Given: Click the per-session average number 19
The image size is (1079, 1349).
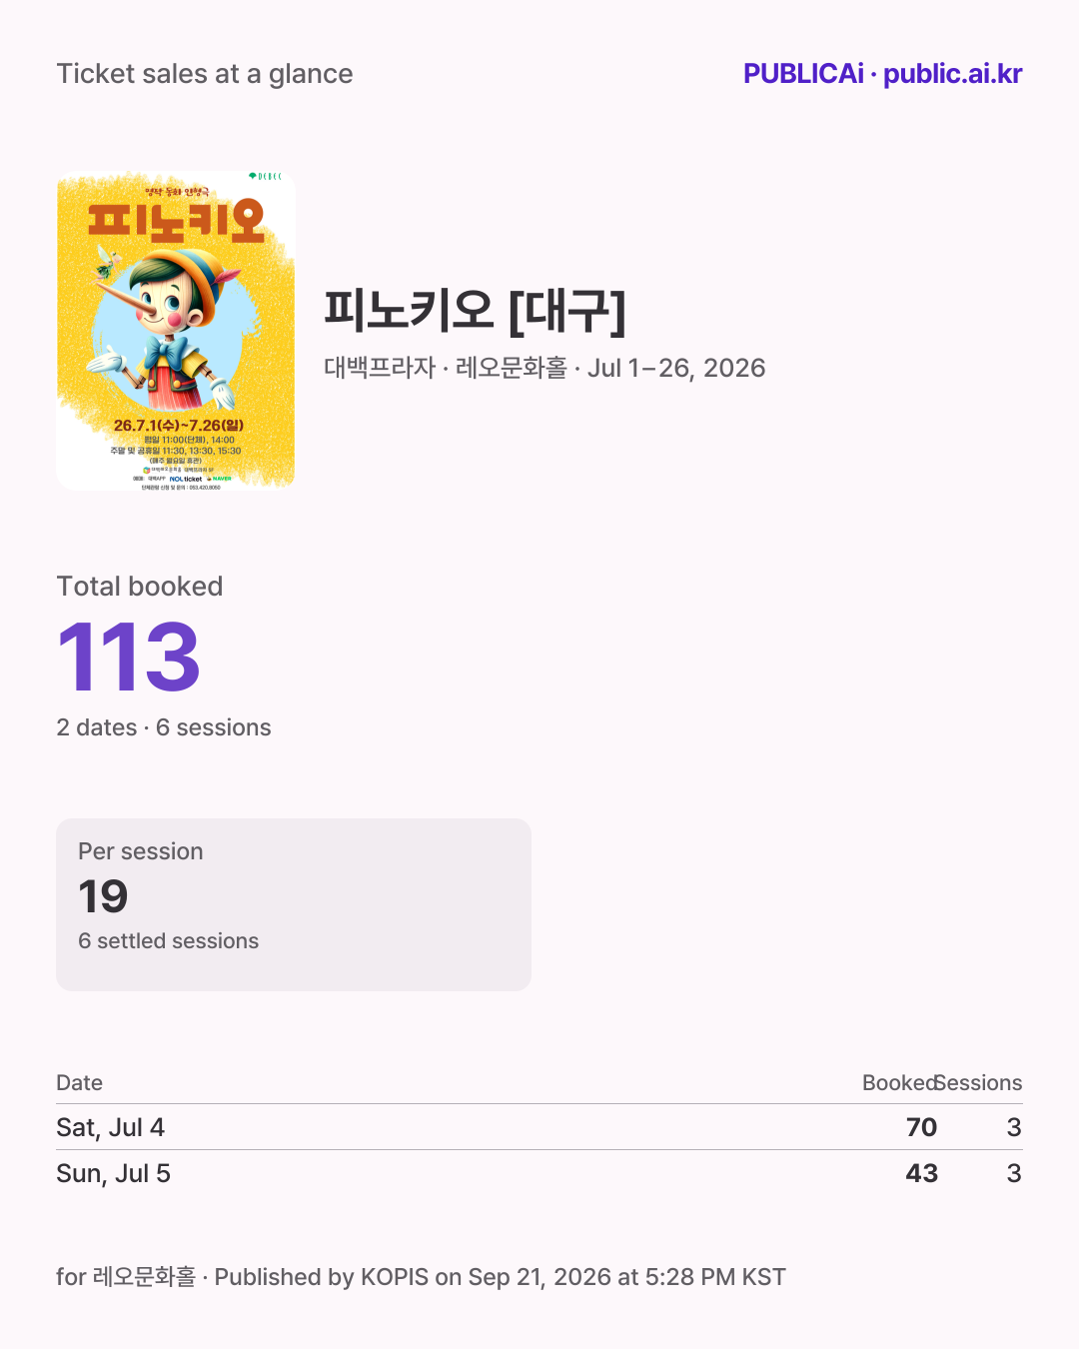Looking at the screenshot, I should tap(103, 896).
